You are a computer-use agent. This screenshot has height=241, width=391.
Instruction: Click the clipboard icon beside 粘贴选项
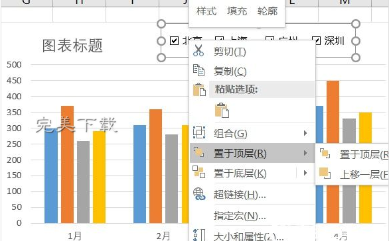199,89
